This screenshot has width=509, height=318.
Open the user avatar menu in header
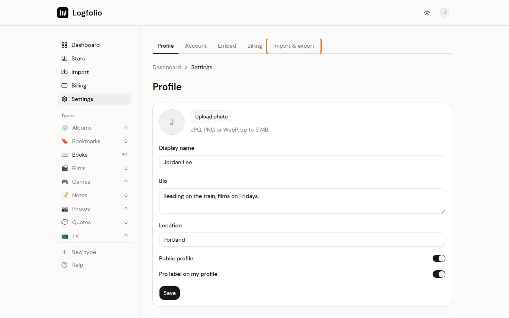[445, 13]
